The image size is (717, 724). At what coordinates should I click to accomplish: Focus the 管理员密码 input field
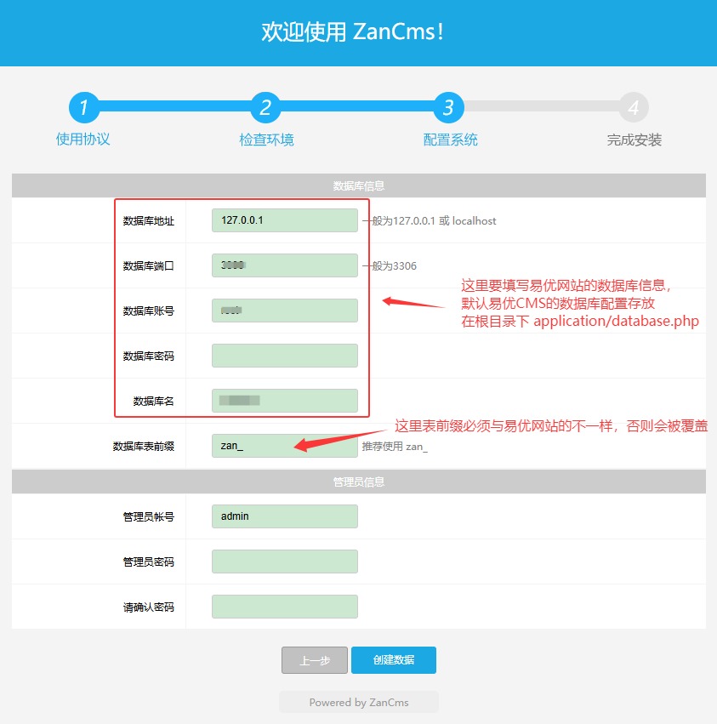tap(285, 562)
